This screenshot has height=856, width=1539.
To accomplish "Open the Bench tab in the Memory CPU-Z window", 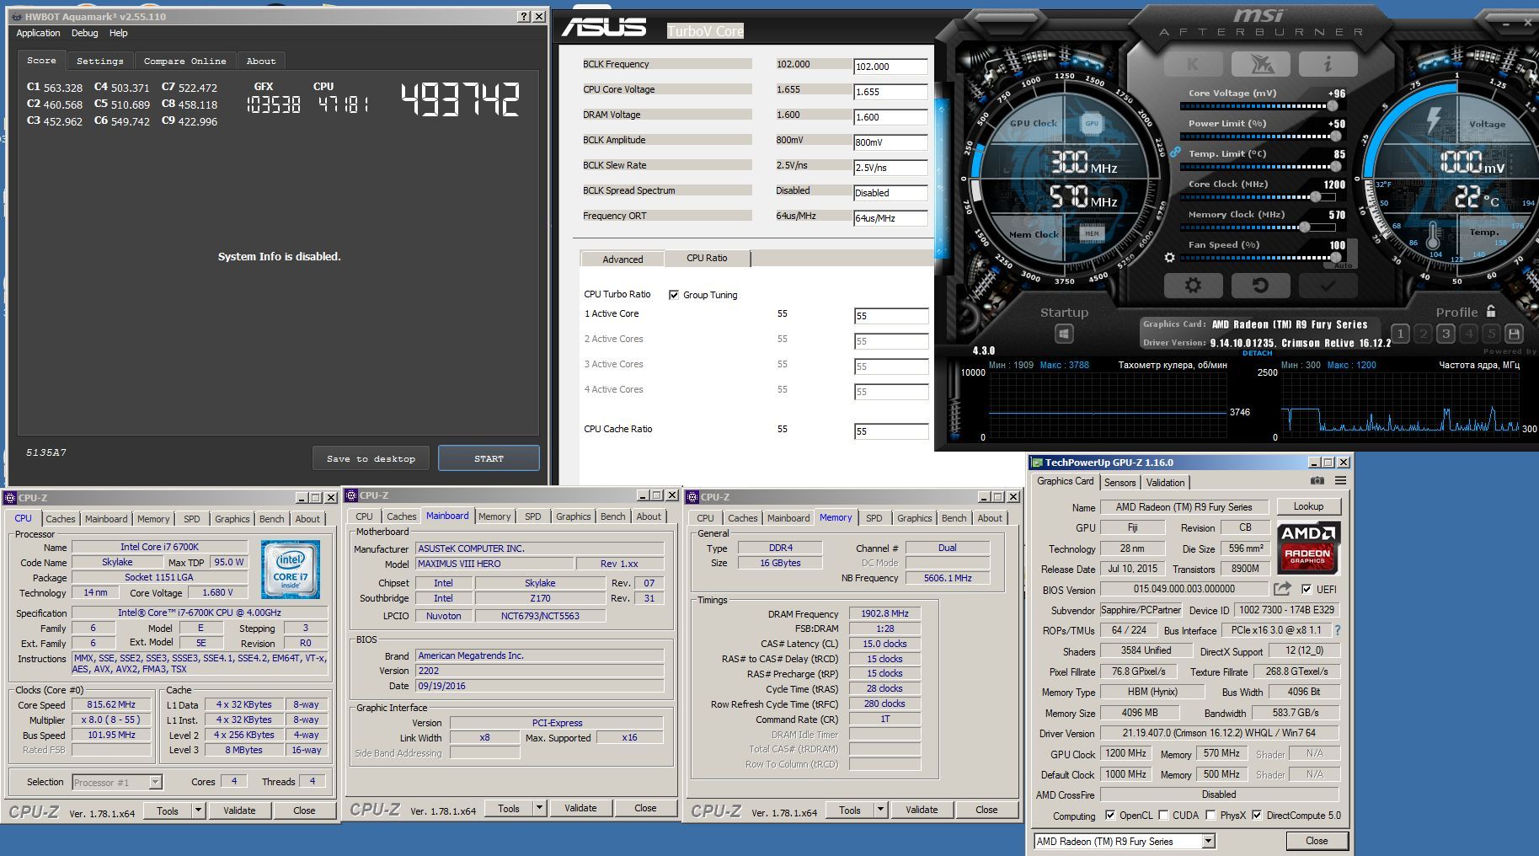I will tap(954, 518).
